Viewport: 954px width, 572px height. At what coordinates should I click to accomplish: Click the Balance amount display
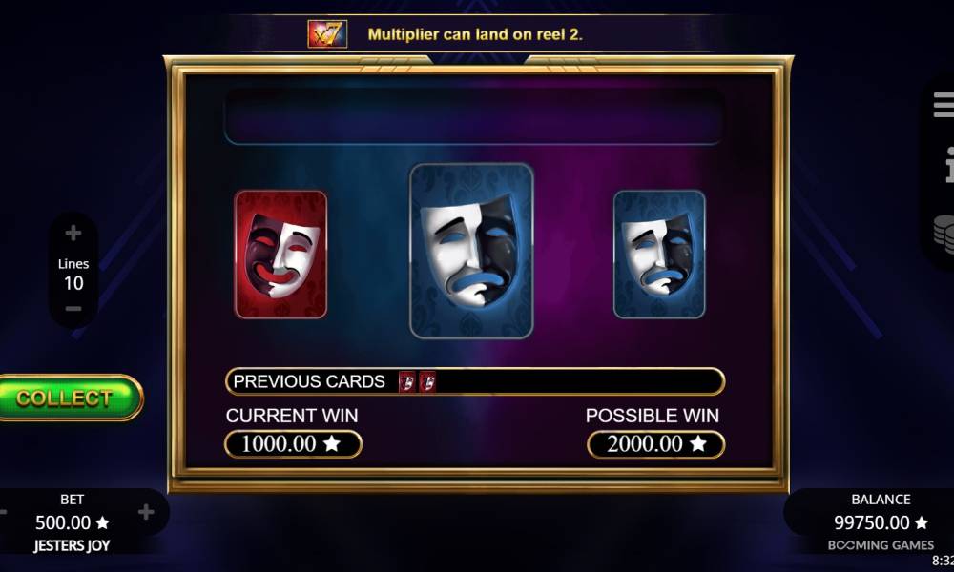[x=881, y=522]
